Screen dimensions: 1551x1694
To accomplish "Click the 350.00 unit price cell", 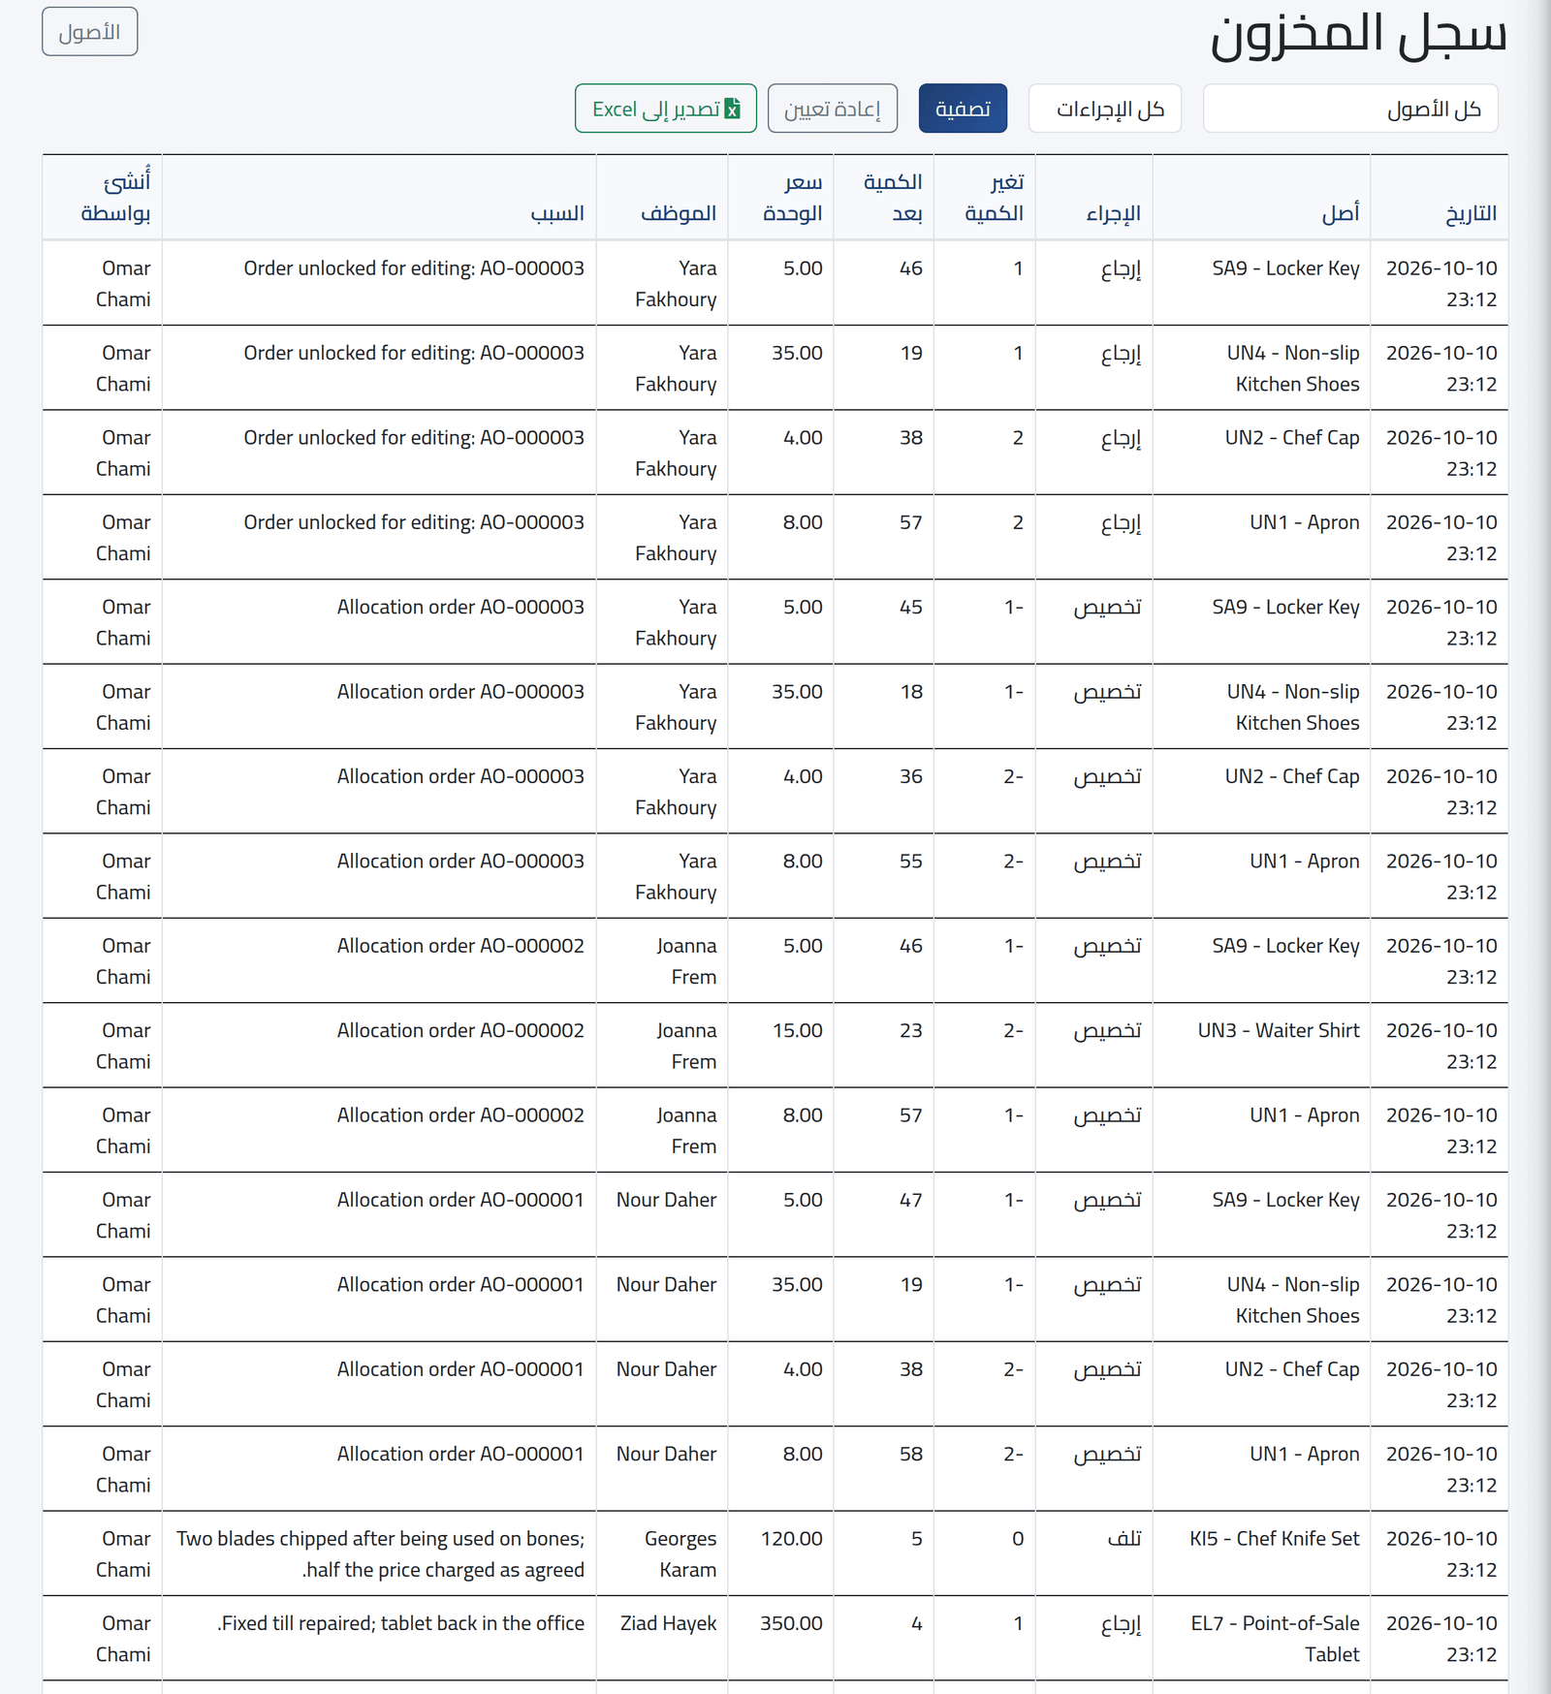I will point(780,1638).
